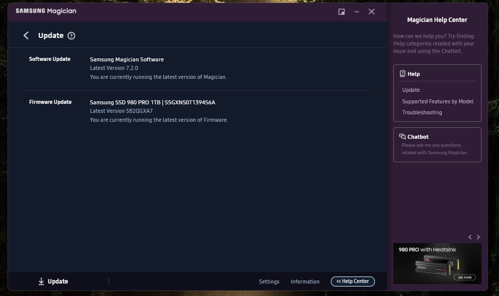Open the Chatbot card
This screenshot has width=499, height=296.
(x=437, y=145)
